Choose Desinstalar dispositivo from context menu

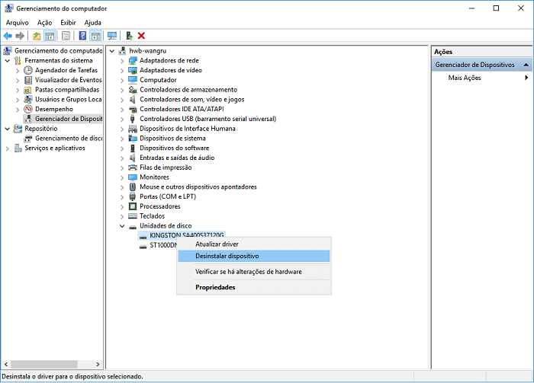pyautogui.click(x=254, y=256)
